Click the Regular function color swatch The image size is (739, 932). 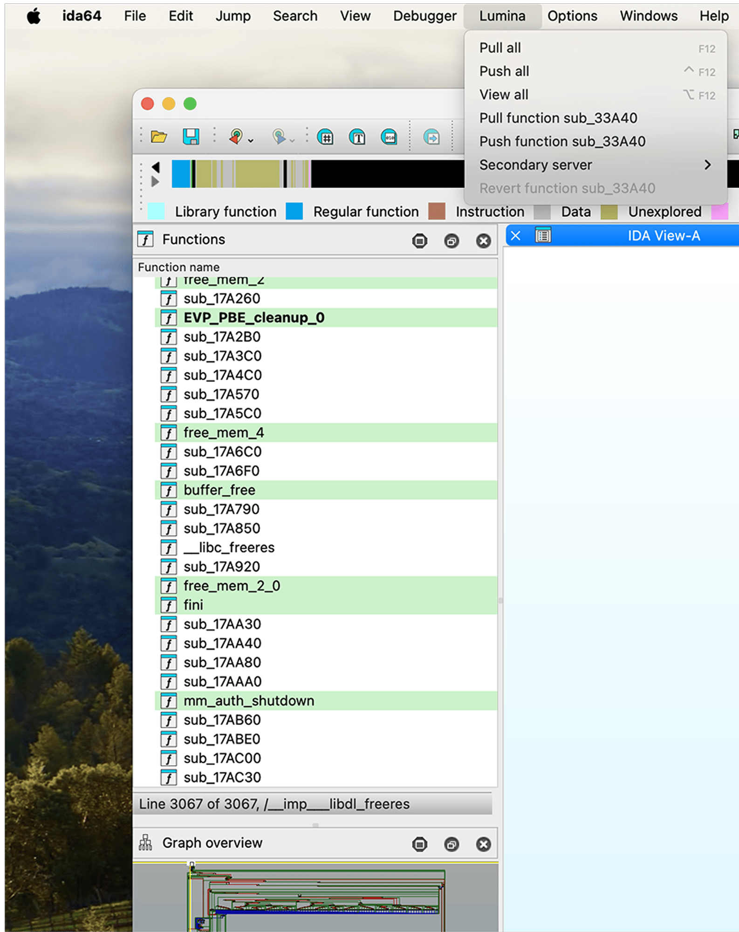pos(294,211)
